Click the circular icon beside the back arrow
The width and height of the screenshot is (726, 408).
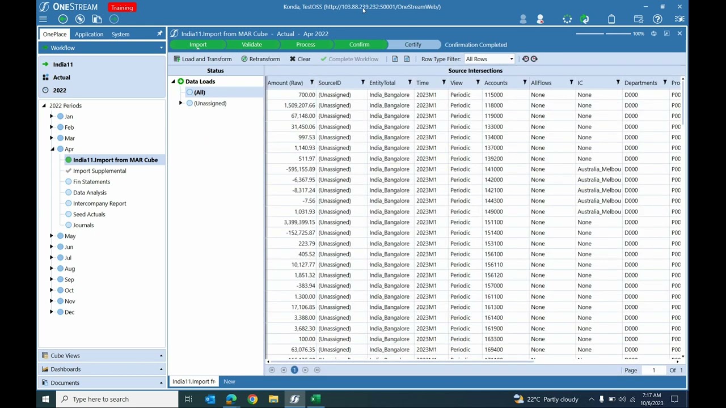tap(80, 19)
